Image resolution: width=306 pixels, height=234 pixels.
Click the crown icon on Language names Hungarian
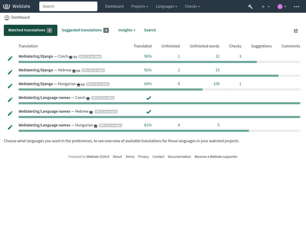(96, 126)
